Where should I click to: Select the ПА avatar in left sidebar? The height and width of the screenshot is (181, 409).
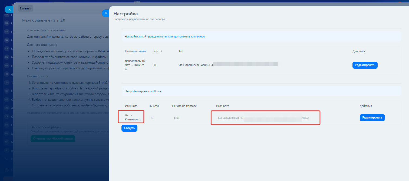click(x=7, y=65)
